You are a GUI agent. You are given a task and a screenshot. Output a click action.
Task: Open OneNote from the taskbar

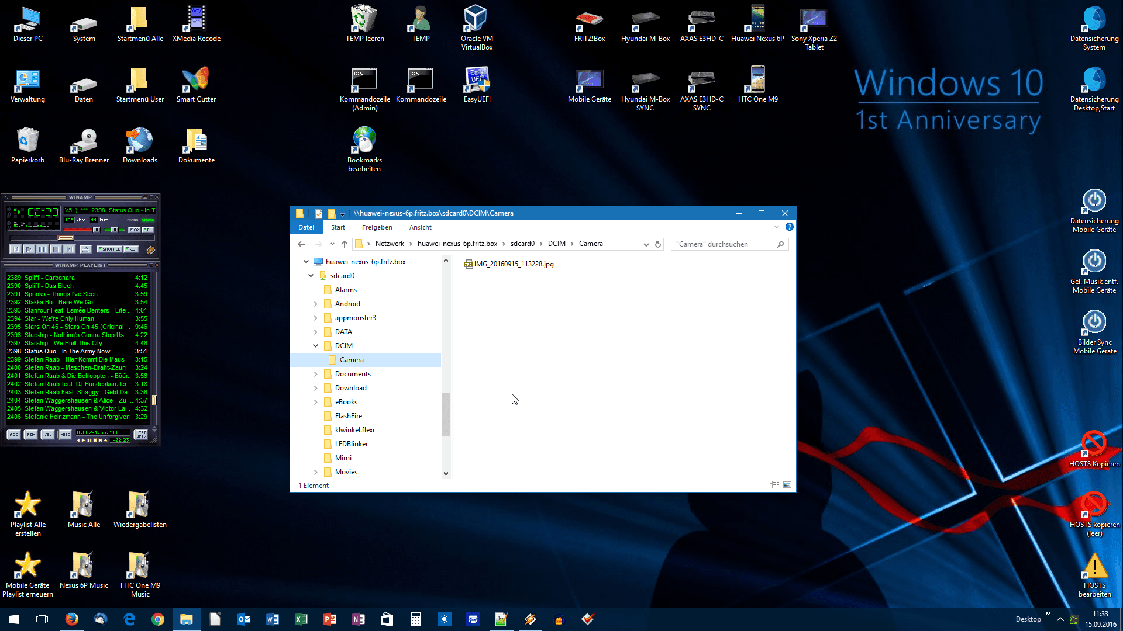[x=359, y=619]
